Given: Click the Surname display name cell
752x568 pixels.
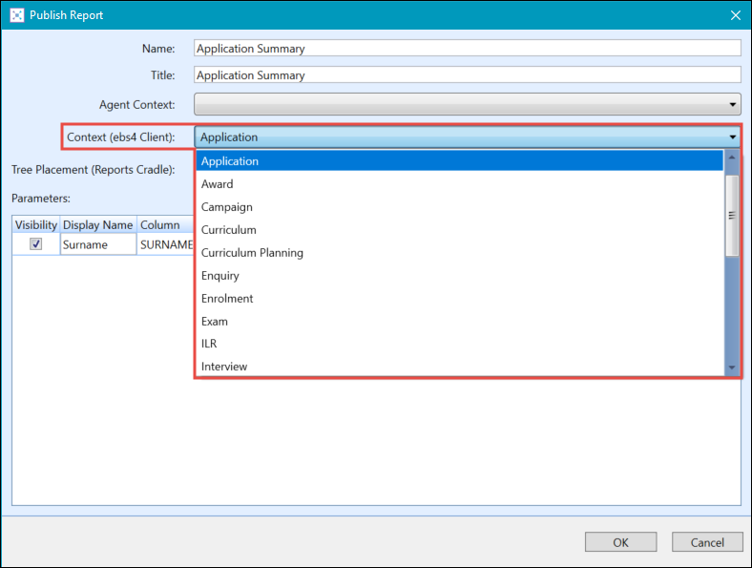Looking at the screenshot, I should [98, 244].
